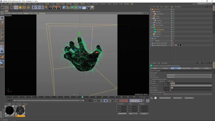The width and height of the screenshot is (215, 121).
Task: Click Render to Picture Viewer icon
Action: [x=54, y=7]
